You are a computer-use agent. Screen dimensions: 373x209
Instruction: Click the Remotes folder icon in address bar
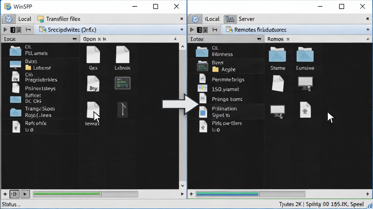[x=229, y=29]
